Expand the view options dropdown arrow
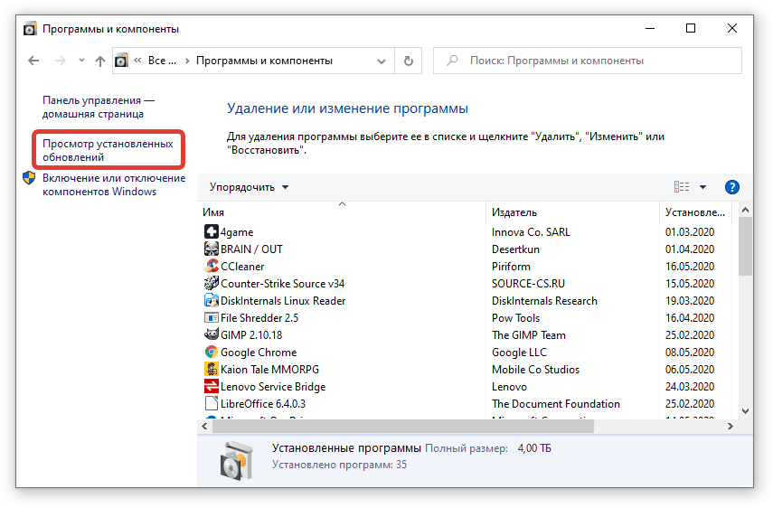773x508 pixels. pos(703,187)
